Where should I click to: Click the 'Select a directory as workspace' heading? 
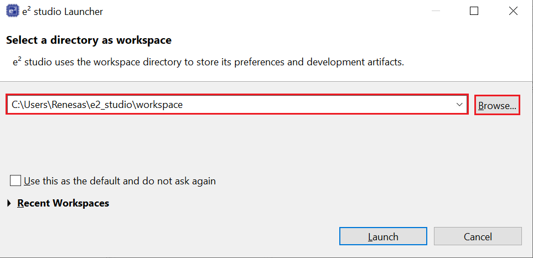coord(89,40)
